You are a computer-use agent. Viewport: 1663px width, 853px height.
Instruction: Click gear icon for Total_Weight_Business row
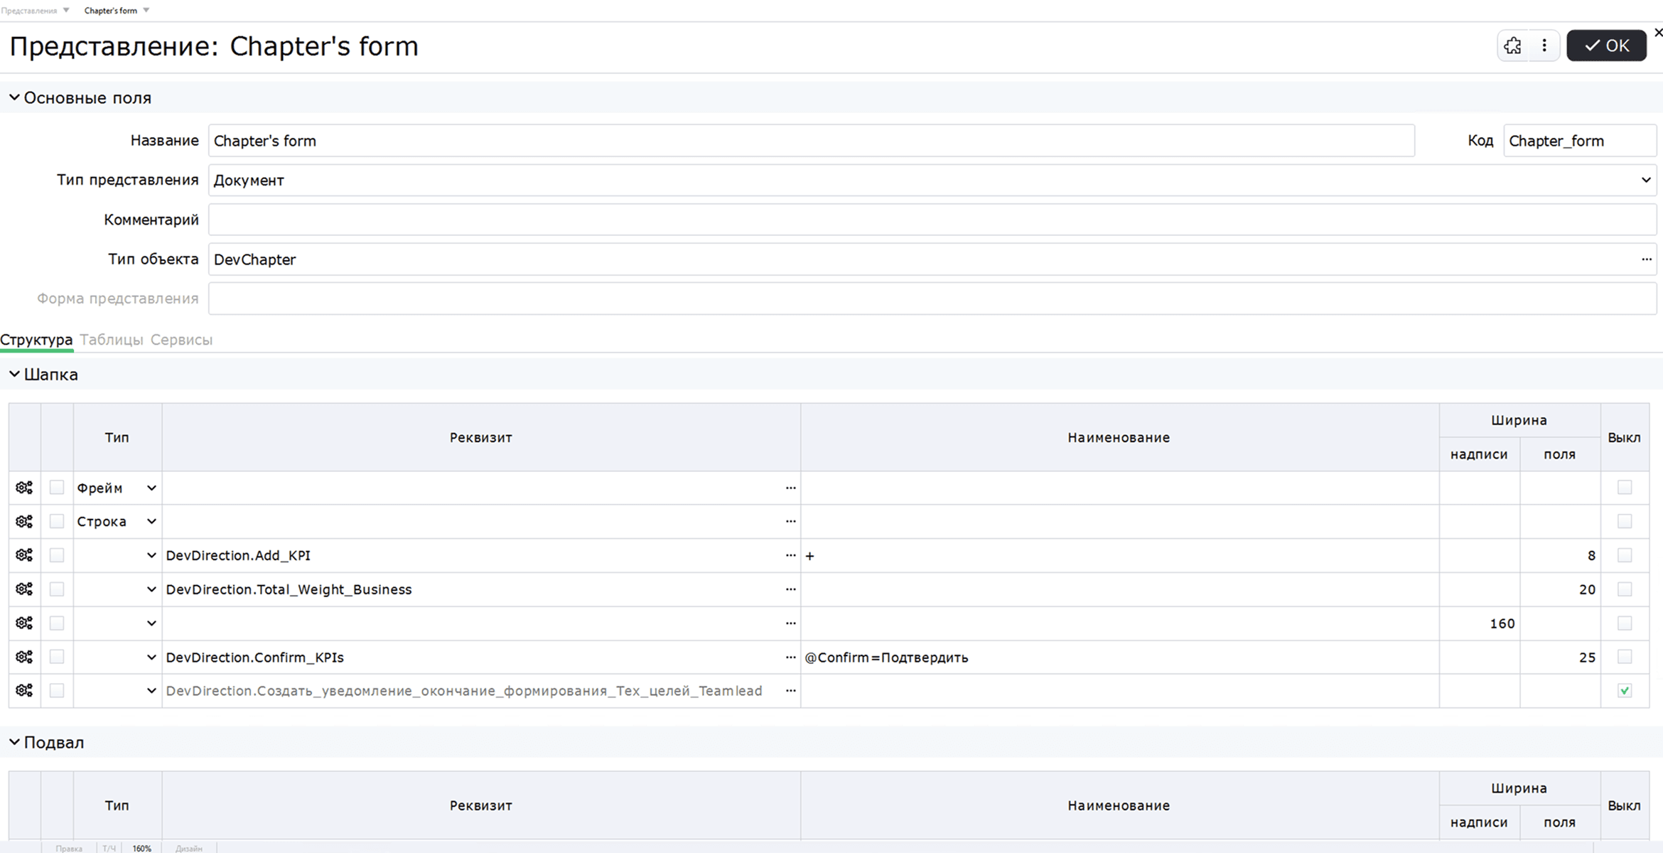[x=24, y=589]
